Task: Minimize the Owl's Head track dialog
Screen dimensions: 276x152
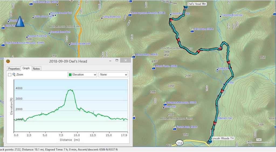Action: [110, 61]
